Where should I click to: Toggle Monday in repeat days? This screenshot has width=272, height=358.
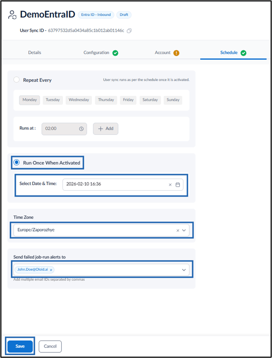click(x=30, y=100)
